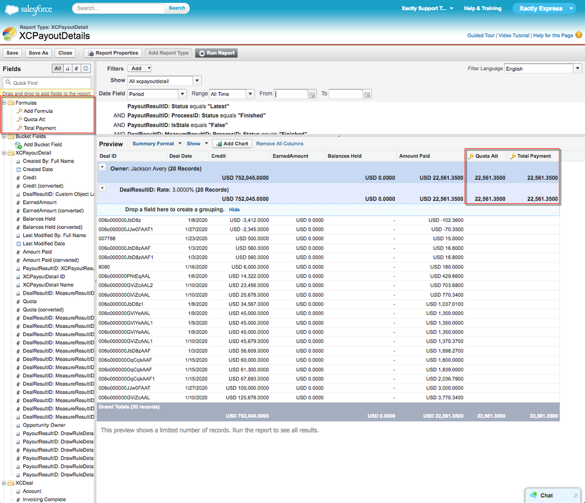Open DealResultID: Rate grouping menu
The height and width of the screenshot is (503, 585).
(x=102, y=188)
